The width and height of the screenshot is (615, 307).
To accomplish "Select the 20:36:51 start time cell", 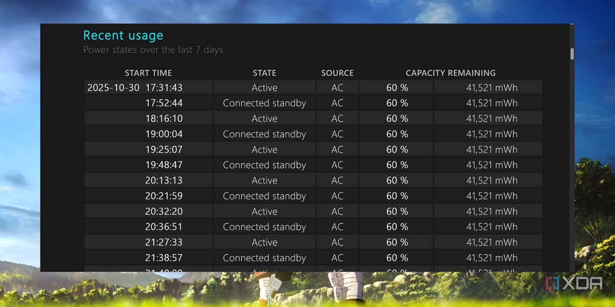I will [148, 227].
